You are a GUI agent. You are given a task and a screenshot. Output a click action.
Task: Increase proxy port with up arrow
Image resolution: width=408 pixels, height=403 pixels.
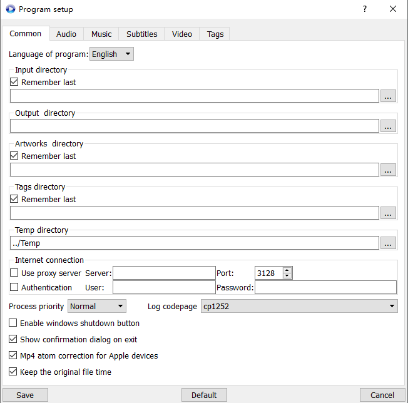287,270
